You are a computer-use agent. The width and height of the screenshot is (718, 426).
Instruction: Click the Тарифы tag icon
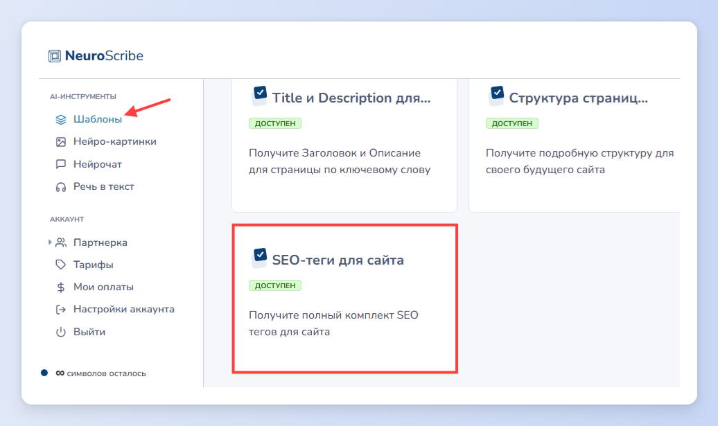pos(61,265)
